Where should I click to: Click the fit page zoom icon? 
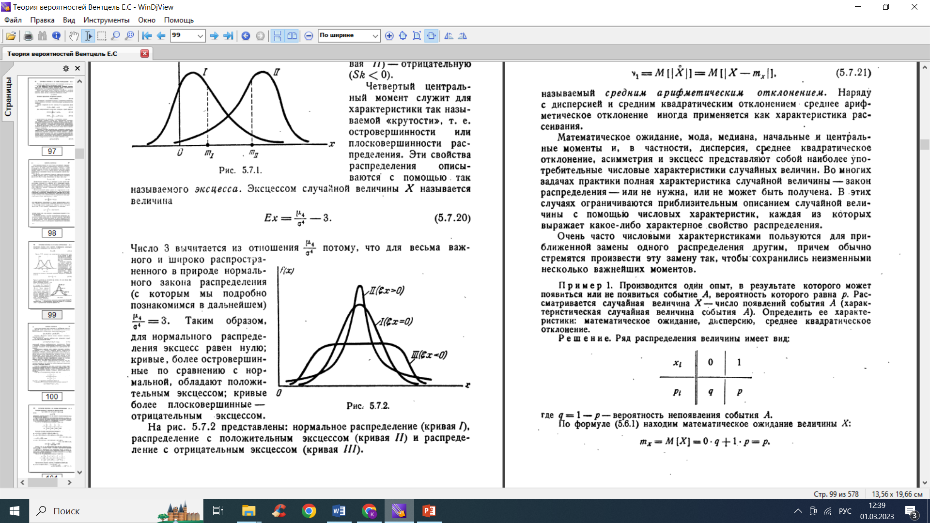(417, 36)
